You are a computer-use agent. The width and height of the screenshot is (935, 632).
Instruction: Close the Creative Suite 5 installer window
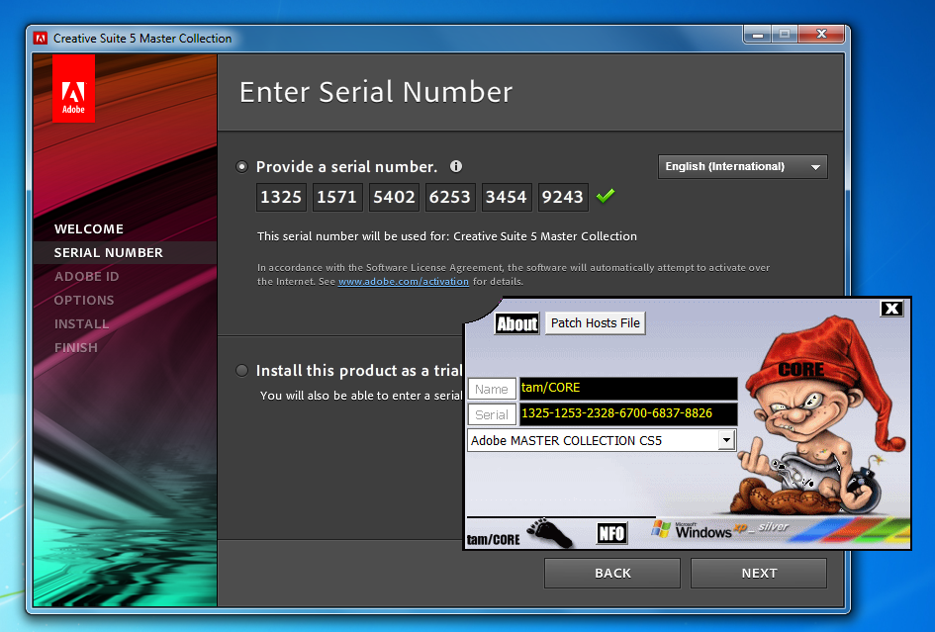[x=821, y=35]
